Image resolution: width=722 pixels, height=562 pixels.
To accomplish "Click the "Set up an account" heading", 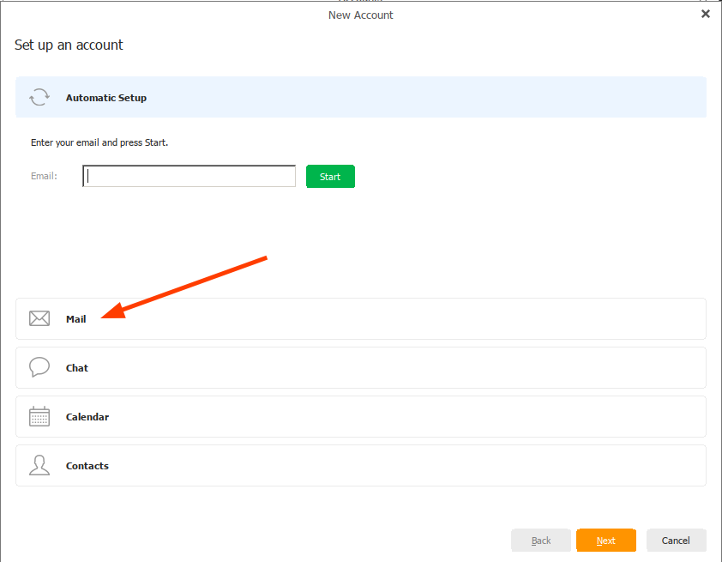I will [x=69, y=45].
